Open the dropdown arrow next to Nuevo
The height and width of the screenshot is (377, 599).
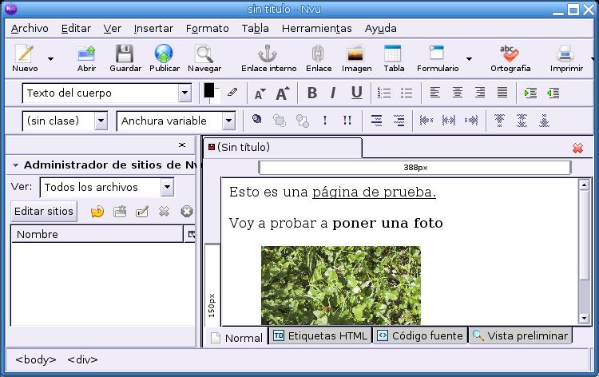pos(50,59)
